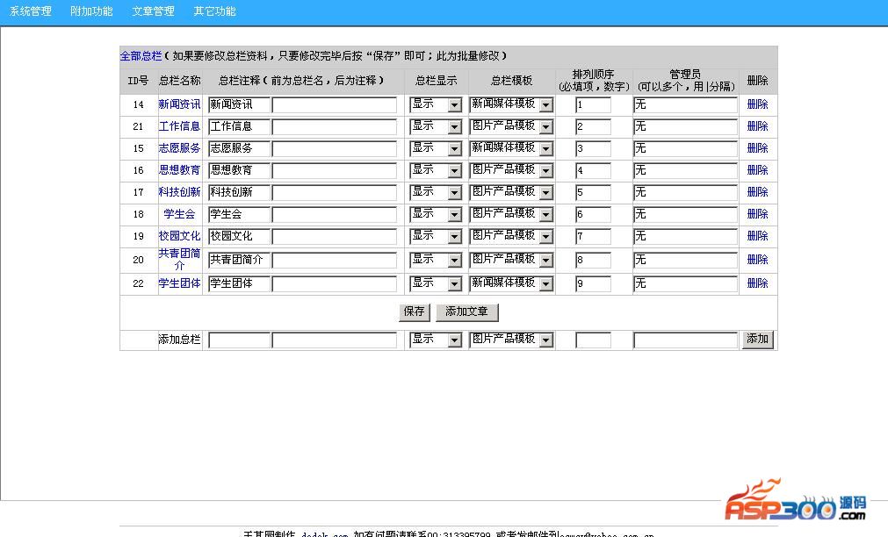The image size is (888, 537).
Task: Click the 添加文章 button
Action: tap(466, 311)
